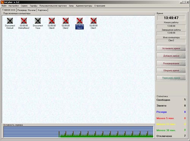Click the Резервирование button
190x141 pixels.
(x=171, y=63)
